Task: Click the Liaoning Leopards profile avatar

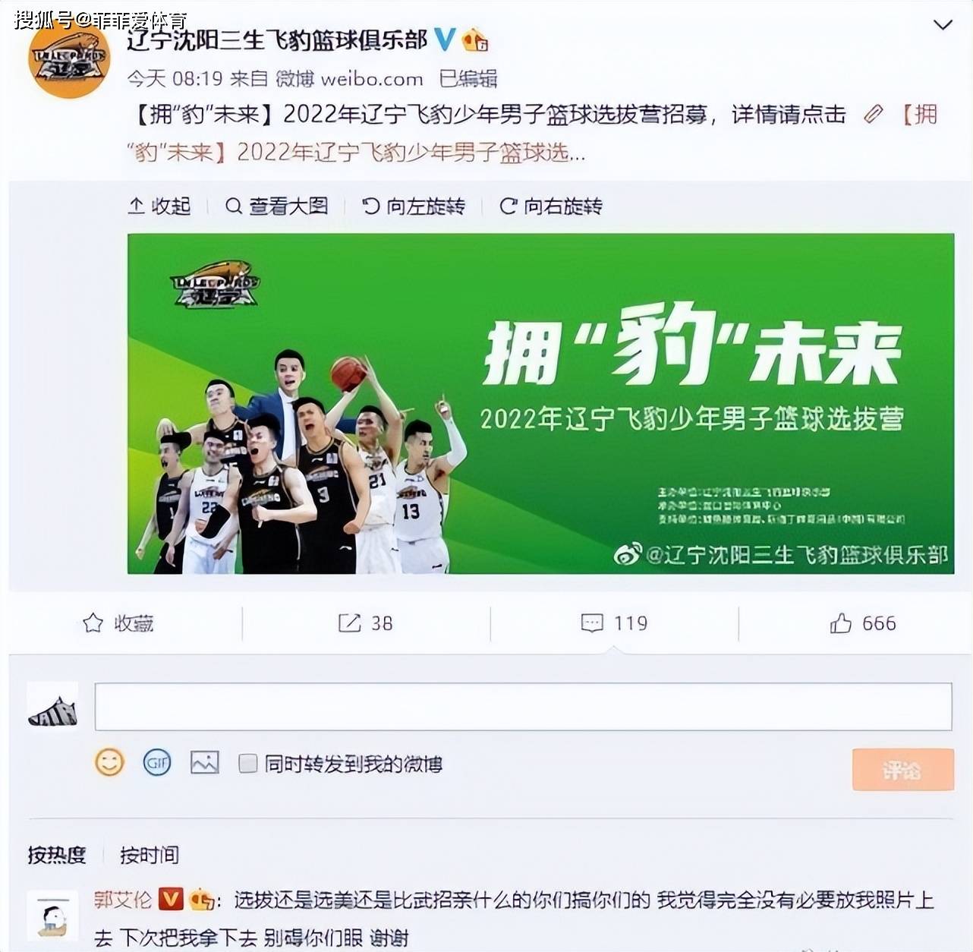Action: tap(69, 59)
